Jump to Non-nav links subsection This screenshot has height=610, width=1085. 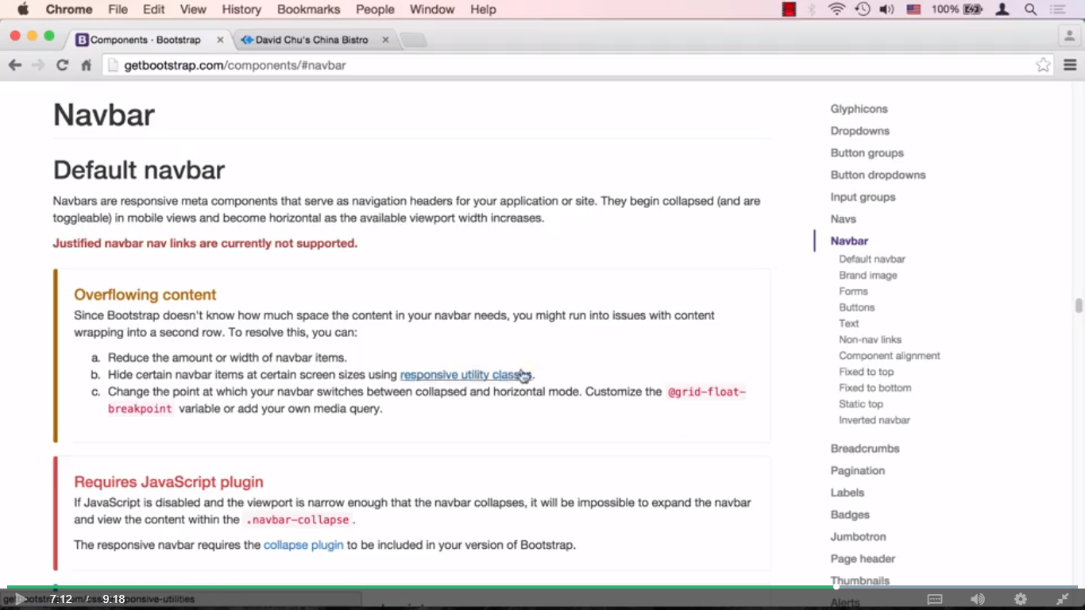(x=871, y=340)
